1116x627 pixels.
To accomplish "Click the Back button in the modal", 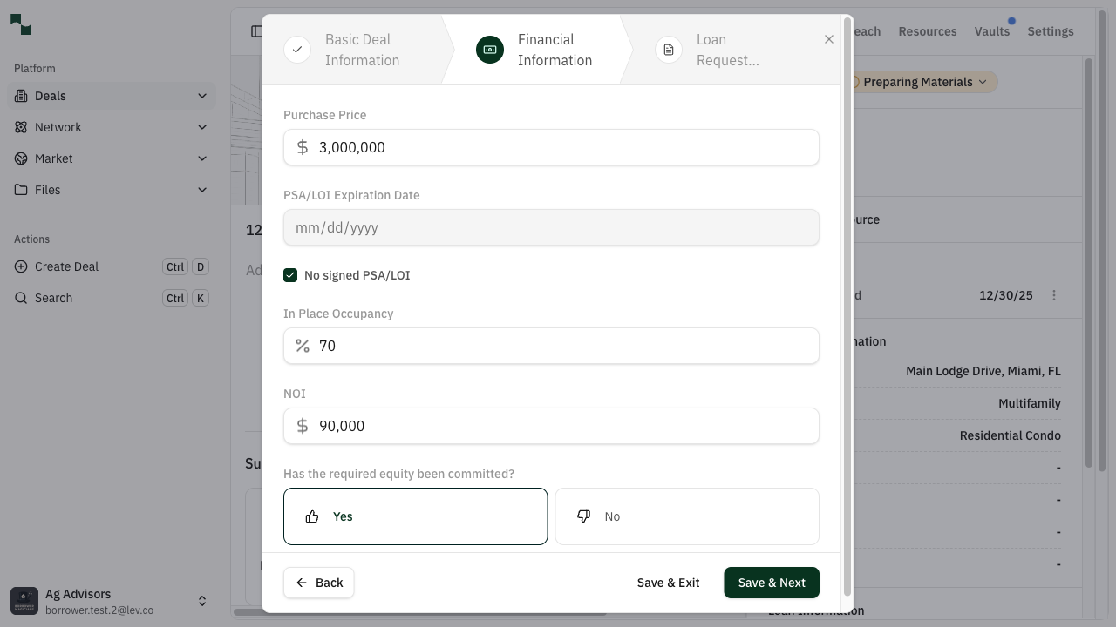I will pyautogui.click(x=318, y=583).
